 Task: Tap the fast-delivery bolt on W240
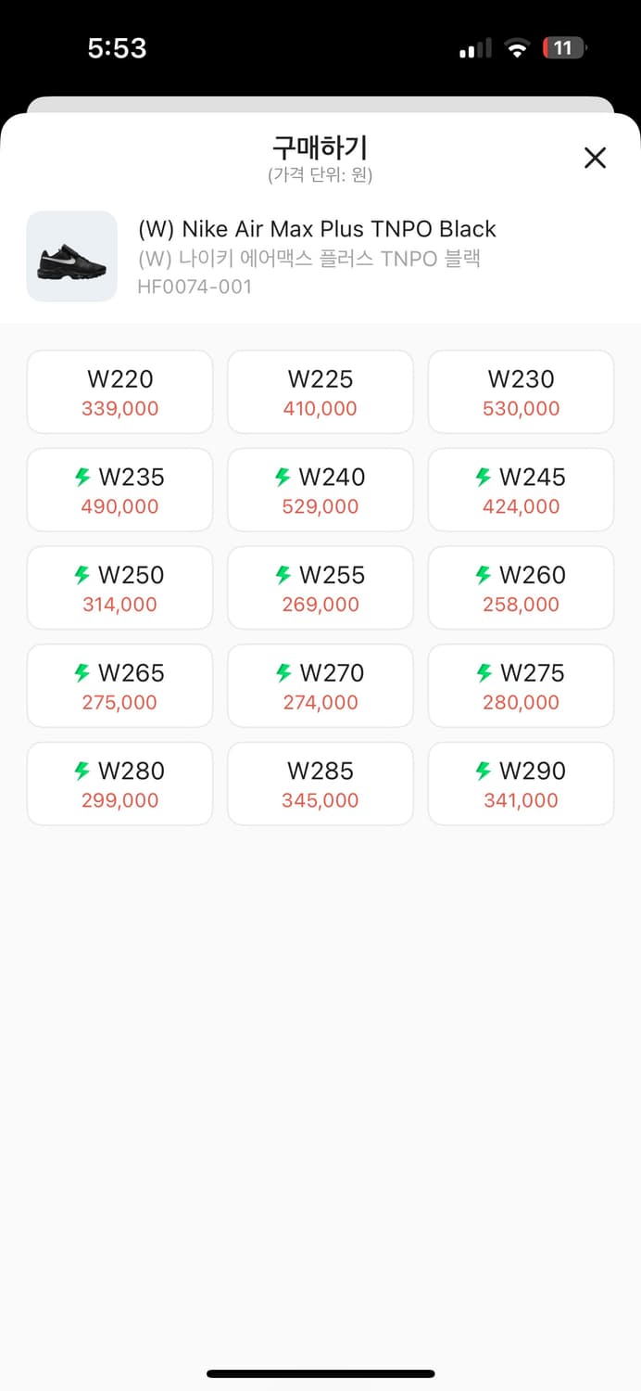pos(283,477)
